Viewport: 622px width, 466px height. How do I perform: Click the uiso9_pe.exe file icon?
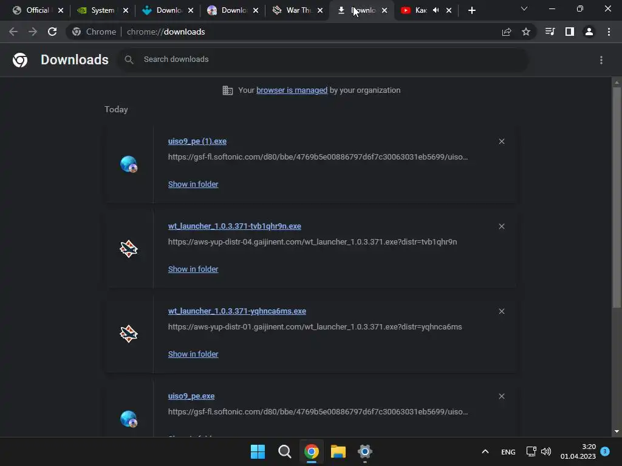pyautogui.click(x=129, y=419)
